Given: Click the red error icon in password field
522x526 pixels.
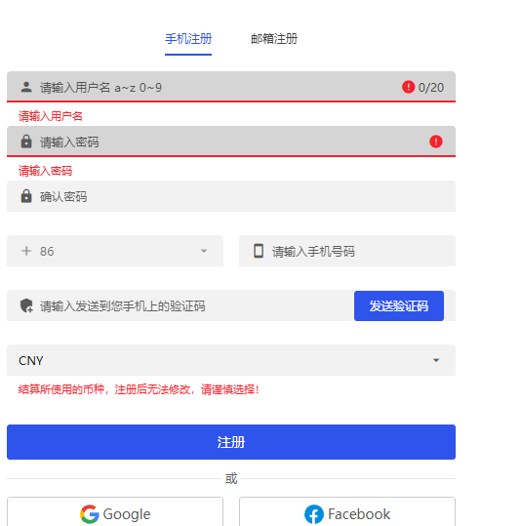Looking at the screenshot, I should [x=436, y=142].
